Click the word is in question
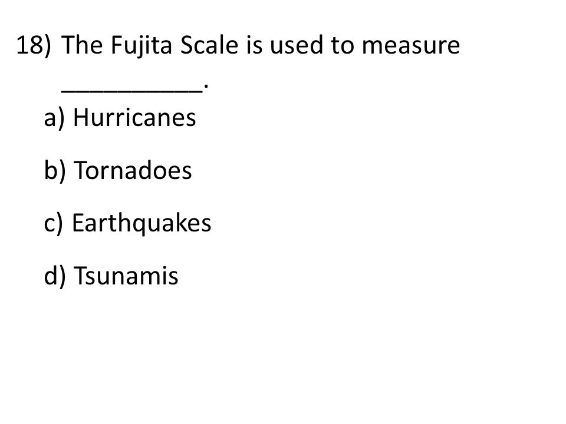Screen dimensions: 566x424 pos(254,45)
